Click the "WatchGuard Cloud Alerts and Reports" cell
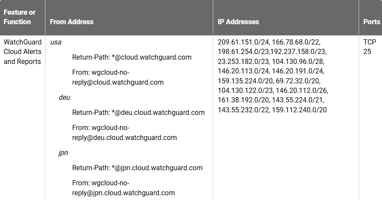Screen dimensions: 382x200 click(x=22, y=52)
